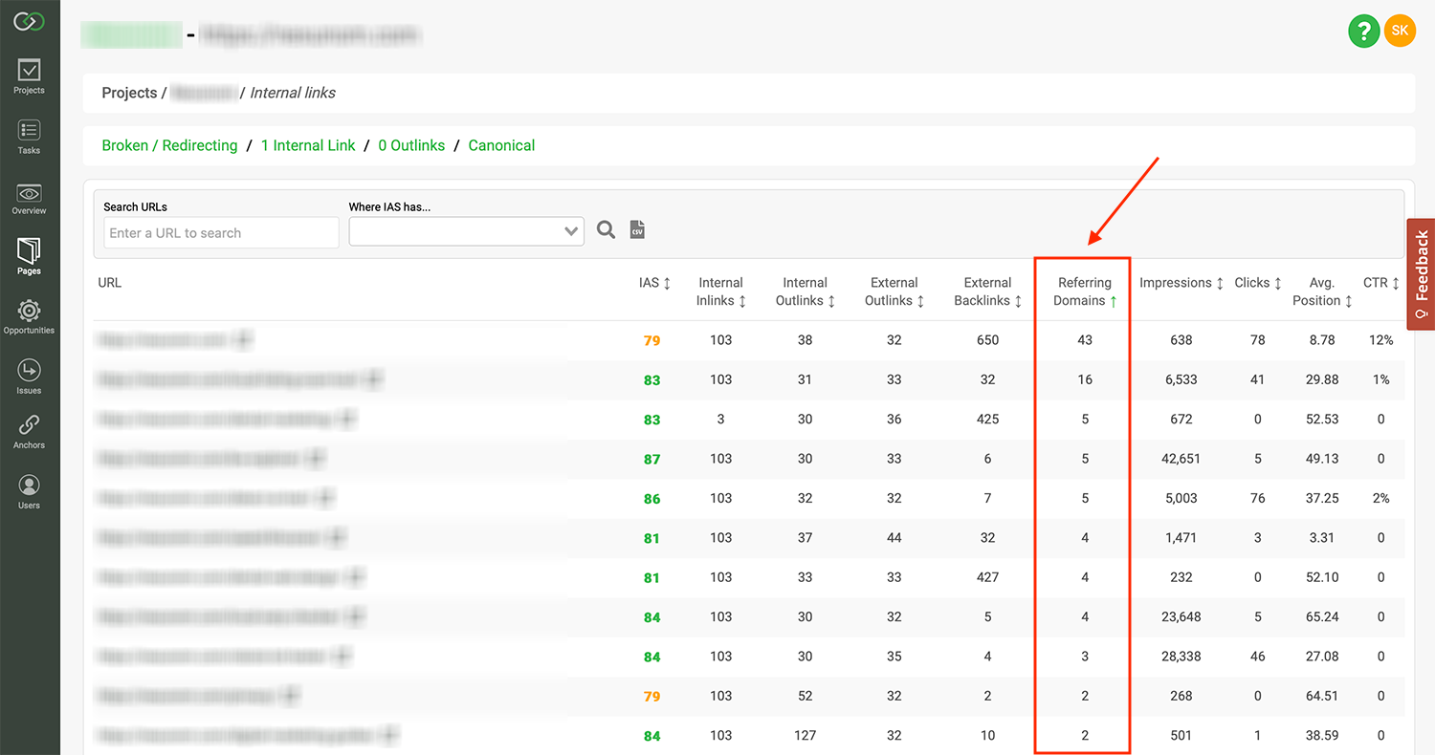
Task: Click the 1 Internal Link filter
Action: [307, 145]
